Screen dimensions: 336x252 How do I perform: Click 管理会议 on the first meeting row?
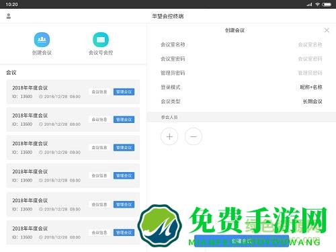124,92
